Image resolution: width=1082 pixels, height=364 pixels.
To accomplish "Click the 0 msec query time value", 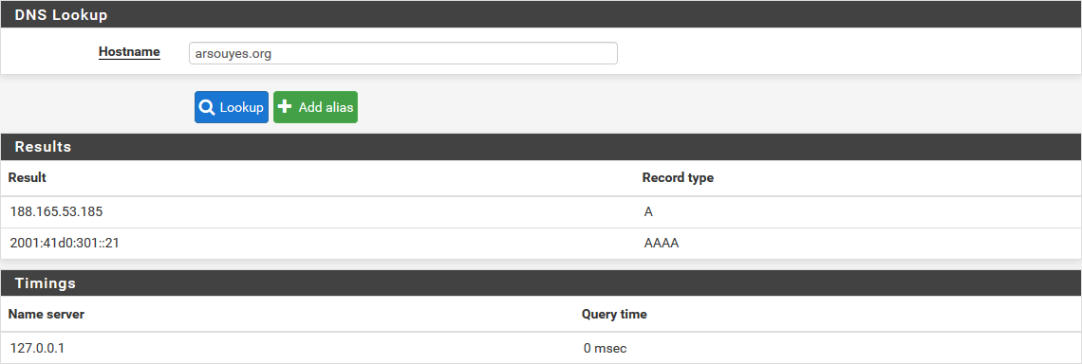I will pyautogui.click(x=606, y=348).
